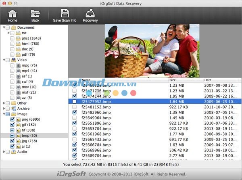This screenshot has width=242, height=180.
Task: Select the Video category icon
Action: click(14, 60)
